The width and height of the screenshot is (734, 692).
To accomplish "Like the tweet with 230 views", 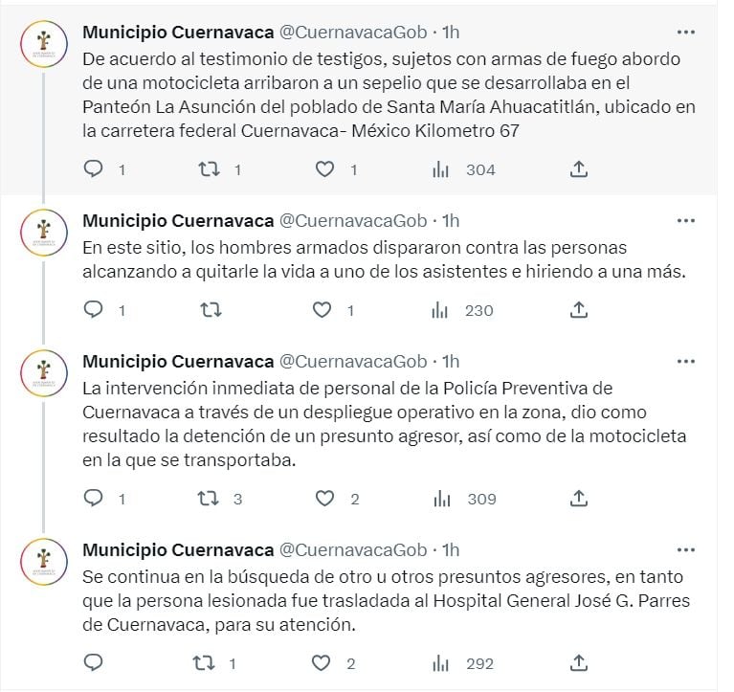I will [x=323, y=310].
